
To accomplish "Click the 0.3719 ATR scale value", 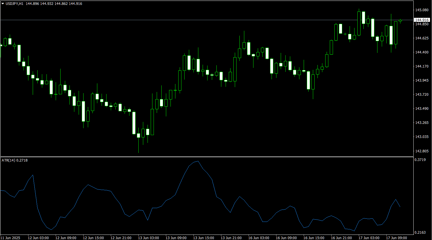I will [421, 160].
